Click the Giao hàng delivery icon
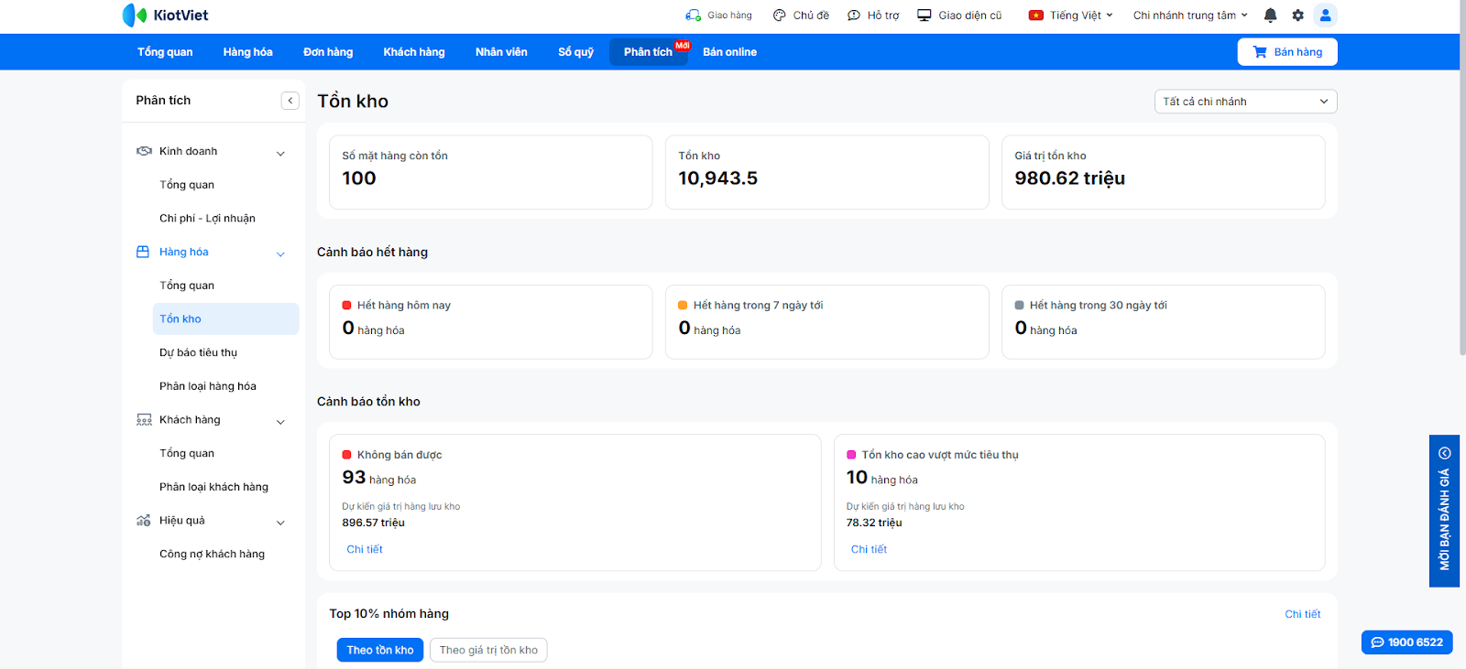1466x669 pixels. click(694, 16)
